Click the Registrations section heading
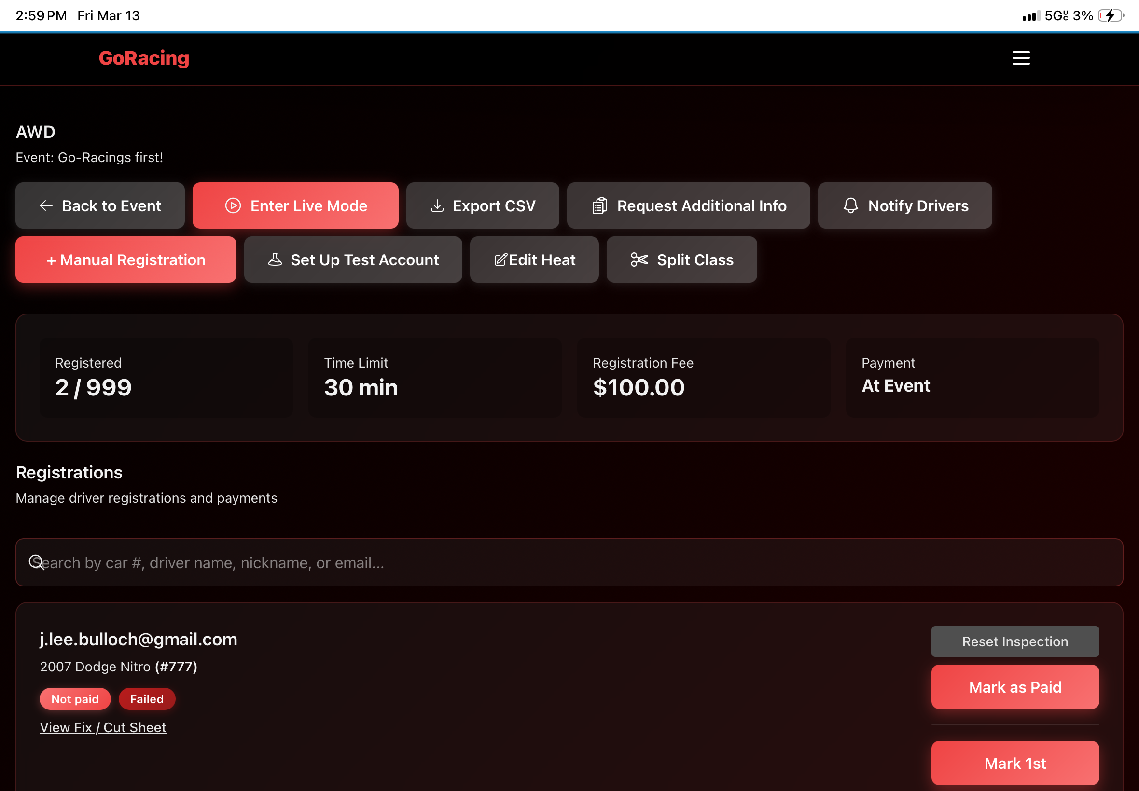This screenshot has width=1139, height=791. click(69, 472)
